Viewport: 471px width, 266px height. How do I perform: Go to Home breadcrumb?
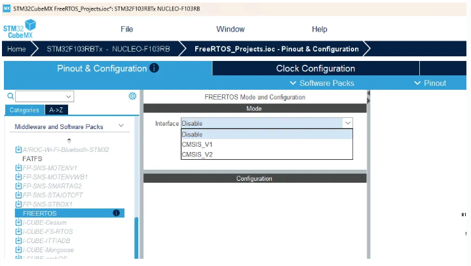(16, 49)
